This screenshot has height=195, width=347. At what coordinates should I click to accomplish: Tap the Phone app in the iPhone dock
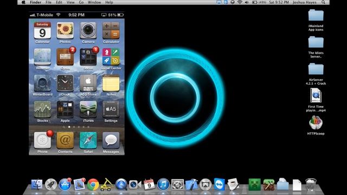tap(42, 141)
